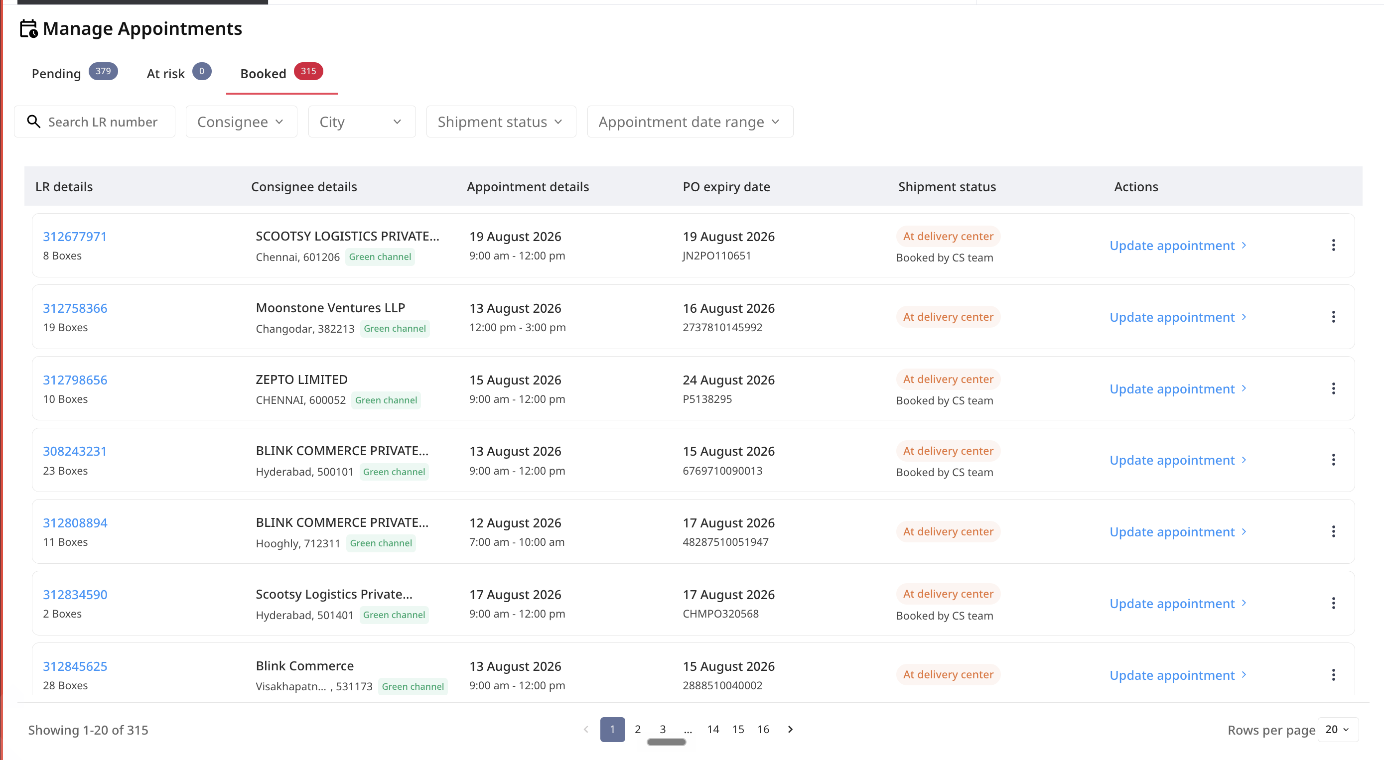The image size is (1384, 760).
Task: Open kebab menu for LR 308243231
Action: [1333, 460]
